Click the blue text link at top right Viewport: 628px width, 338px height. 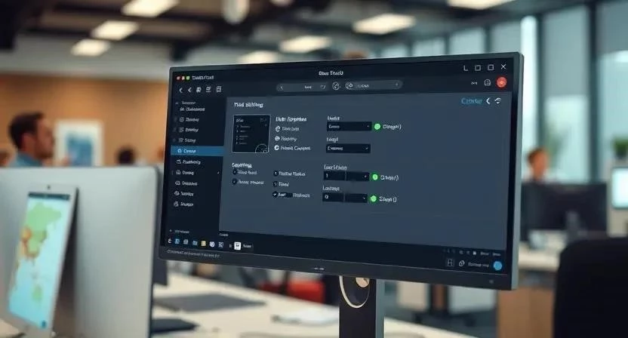[471, 100]
